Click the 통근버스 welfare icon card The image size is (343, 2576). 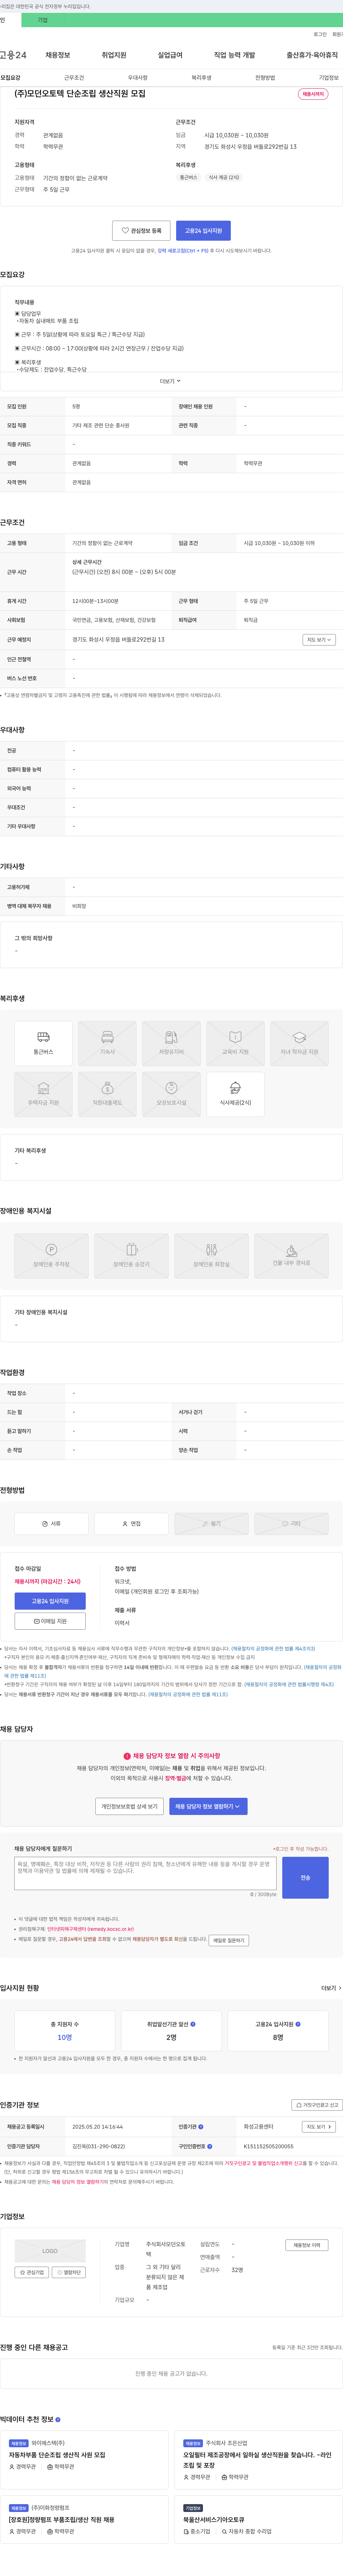[43, 1042]
